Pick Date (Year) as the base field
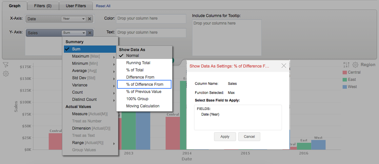Screen dimensions: 379x164 pos(210,114)
